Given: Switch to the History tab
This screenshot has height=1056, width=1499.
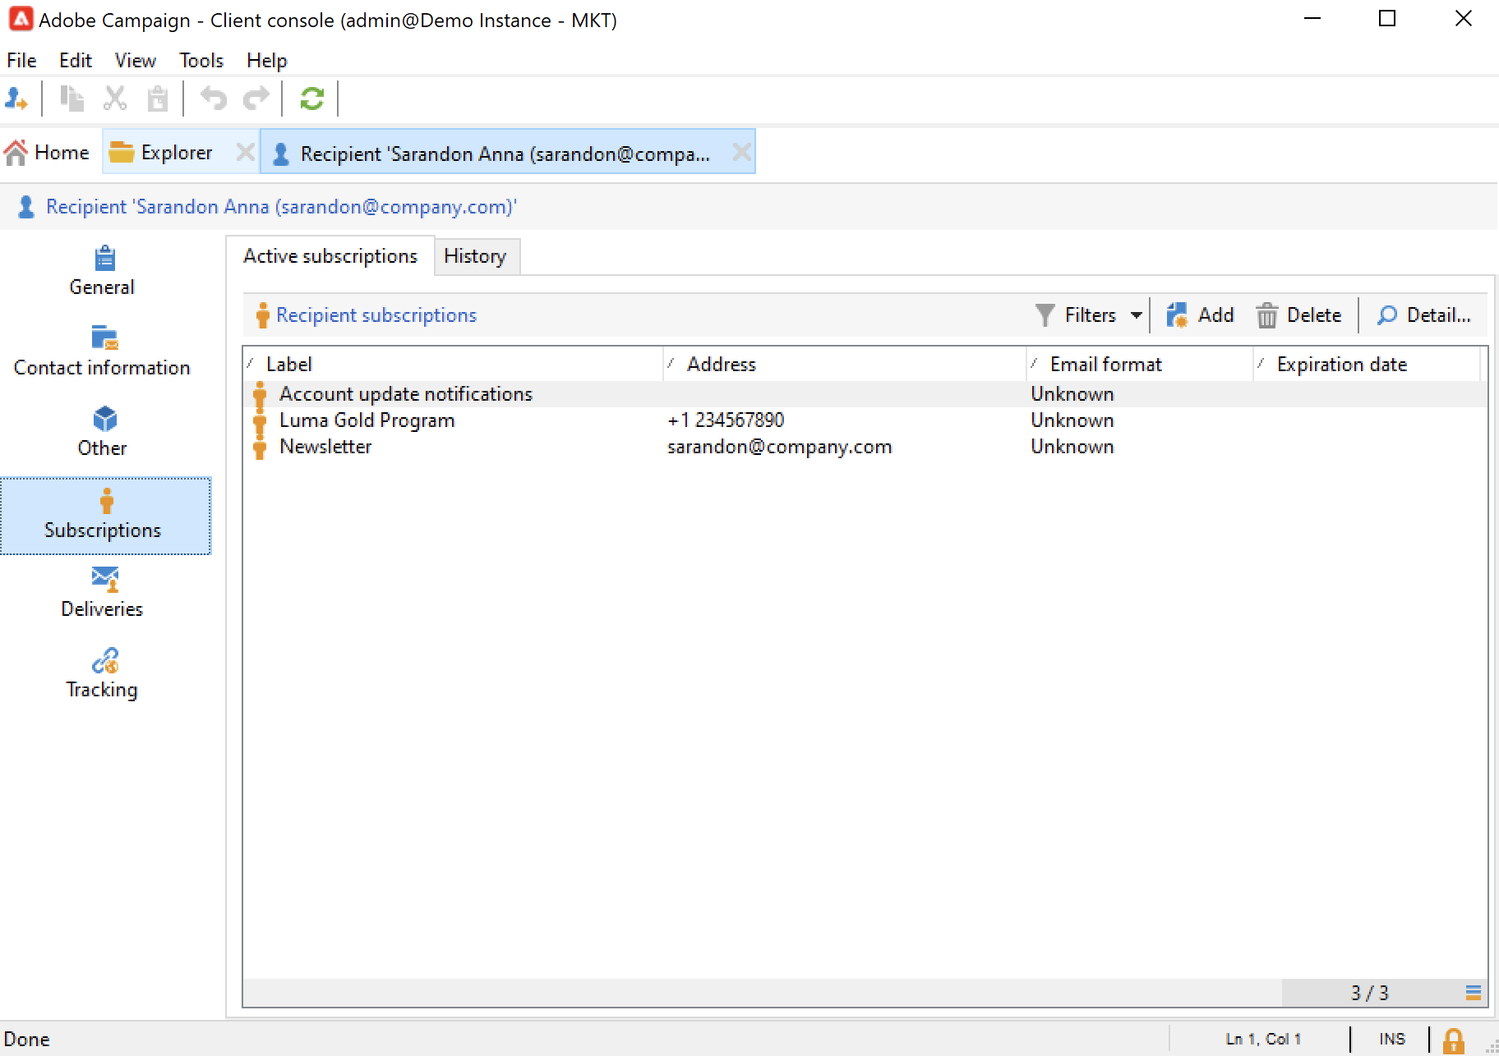Looking at the screenshot, I should pos(476,256).
